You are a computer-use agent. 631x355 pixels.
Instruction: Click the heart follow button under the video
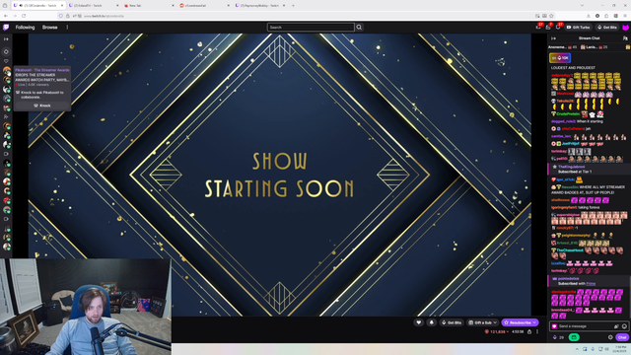click(x=418, y=322)
